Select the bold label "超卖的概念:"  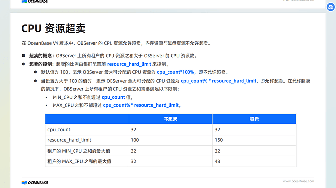pos(41,56)
